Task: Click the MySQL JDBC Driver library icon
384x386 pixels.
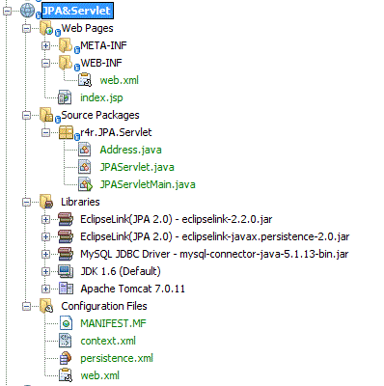Action: coord(66,254)
